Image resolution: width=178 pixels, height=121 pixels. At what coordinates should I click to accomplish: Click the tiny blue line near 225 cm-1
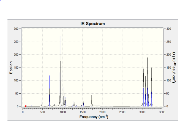pos(31,106)
